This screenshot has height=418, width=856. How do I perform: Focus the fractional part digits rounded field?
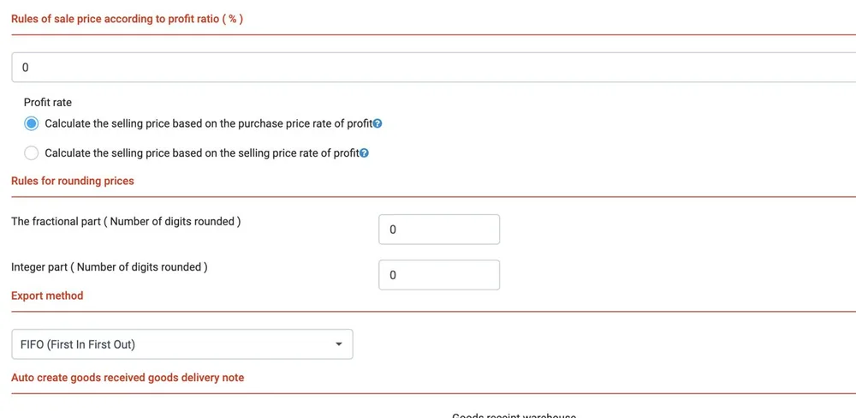pyautogui.click(x=439, y=230)
